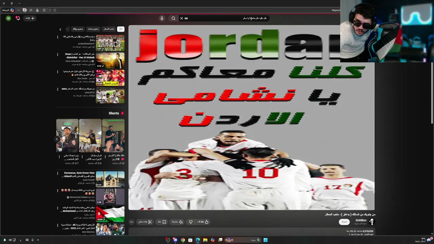Open the Discord taskbar icon
The width and height of the screenshot is (434, 244).
(x=175, y=240)
